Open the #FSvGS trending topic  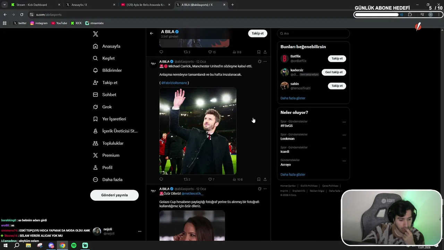(x=287, y=126)
